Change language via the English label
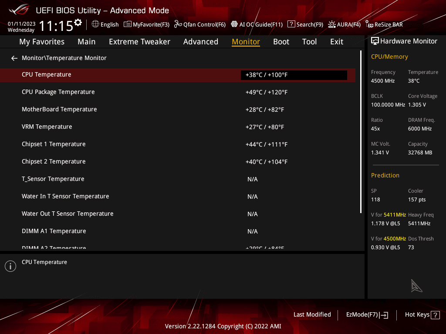Screen dimensions: 446x334 click(x=109, y=25)
